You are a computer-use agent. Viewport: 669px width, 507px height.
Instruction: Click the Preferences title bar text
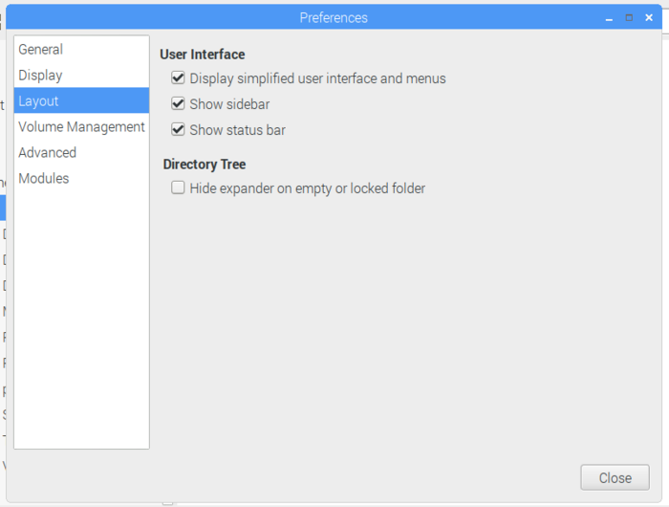coord(334,18)
